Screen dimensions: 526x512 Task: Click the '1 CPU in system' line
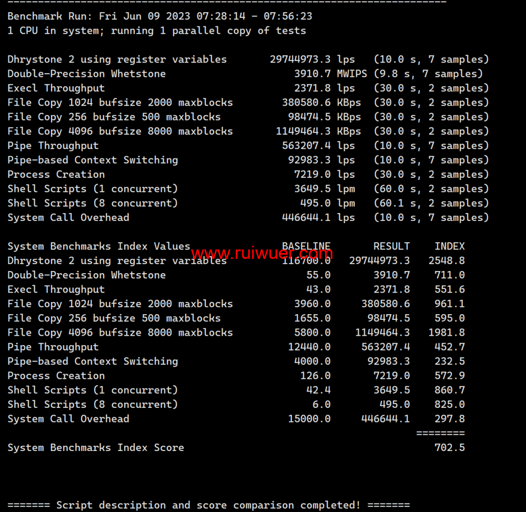(x=156, y=31)
